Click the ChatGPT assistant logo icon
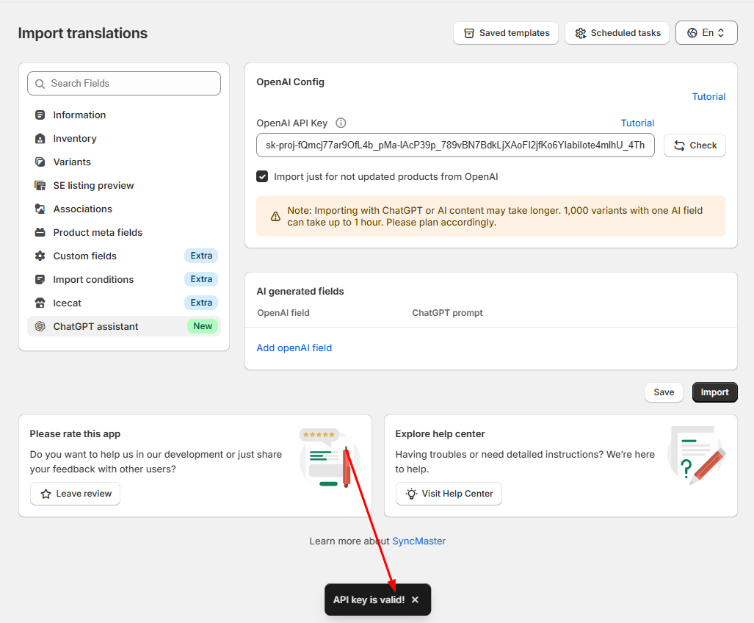The image size is (754, 623). pos(40,327)
